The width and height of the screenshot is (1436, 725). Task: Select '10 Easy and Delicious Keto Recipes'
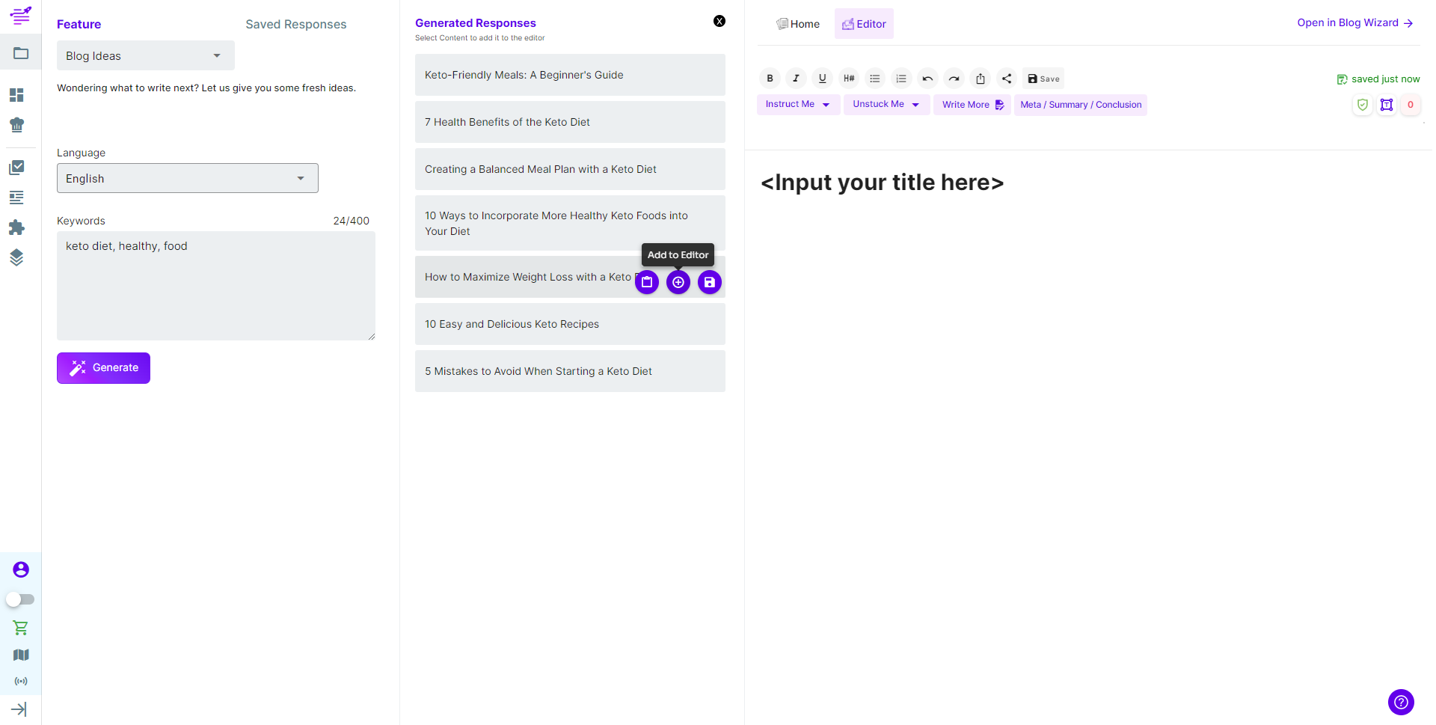[x=570, y=324]
